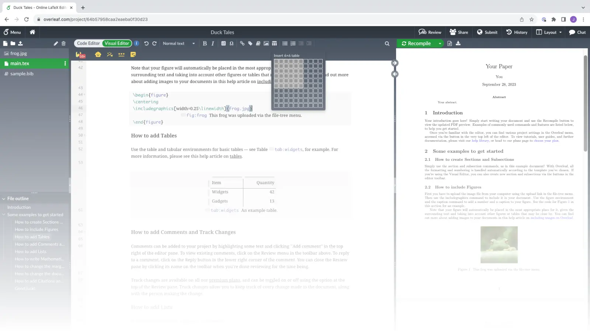This screenshot has width=590, height=332.
Task: Select the insert link icon
Action: point(242,43)
